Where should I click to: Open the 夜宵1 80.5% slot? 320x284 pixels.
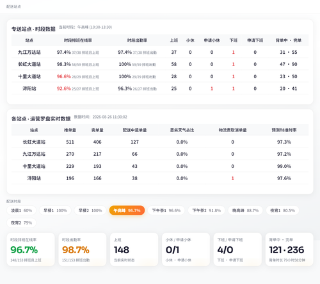pos(282,210)
